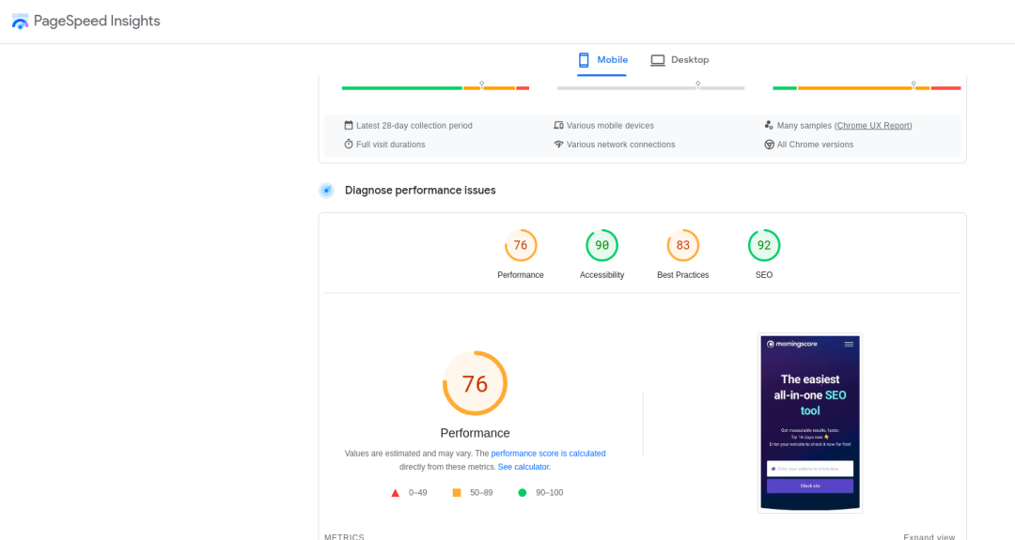The width and height of the screenshot is (1015, 540).
Task: Click the PageSpeed Insights logo icon
Action: coord(20,22)
